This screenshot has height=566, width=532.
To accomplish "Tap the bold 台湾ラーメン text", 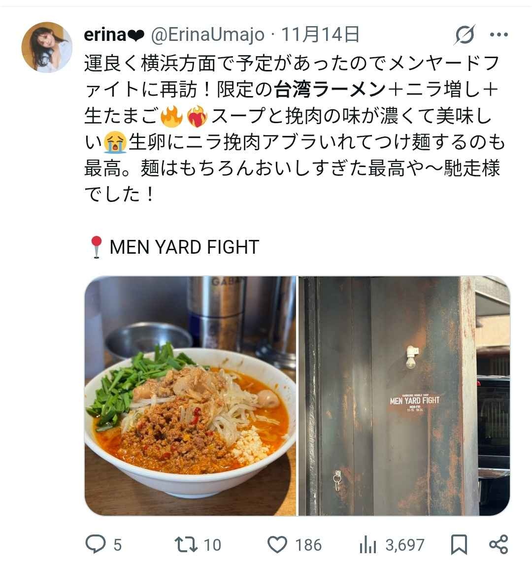I will click(330, 90).
